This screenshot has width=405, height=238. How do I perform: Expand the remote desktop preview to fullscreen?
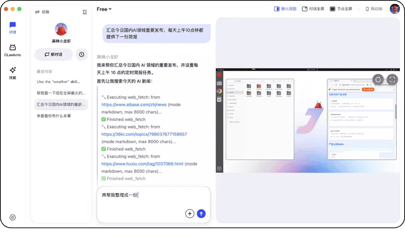[392, 80]
